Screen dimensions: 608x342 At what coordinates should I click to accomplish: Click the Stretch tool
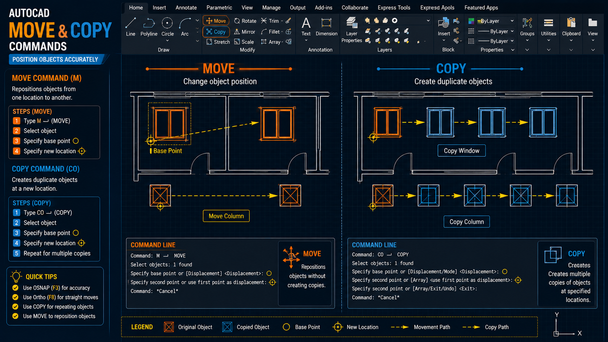tap(218, 42)
